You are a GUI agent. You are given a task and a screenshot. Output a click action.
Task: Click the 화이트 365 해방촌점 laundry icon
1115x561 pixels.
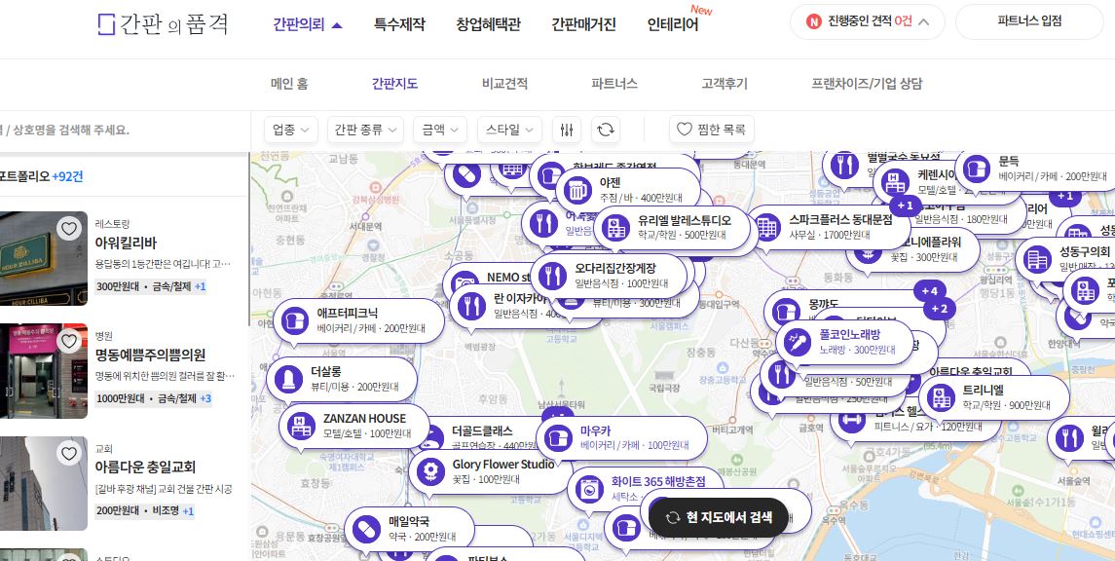tap(587, 489)
